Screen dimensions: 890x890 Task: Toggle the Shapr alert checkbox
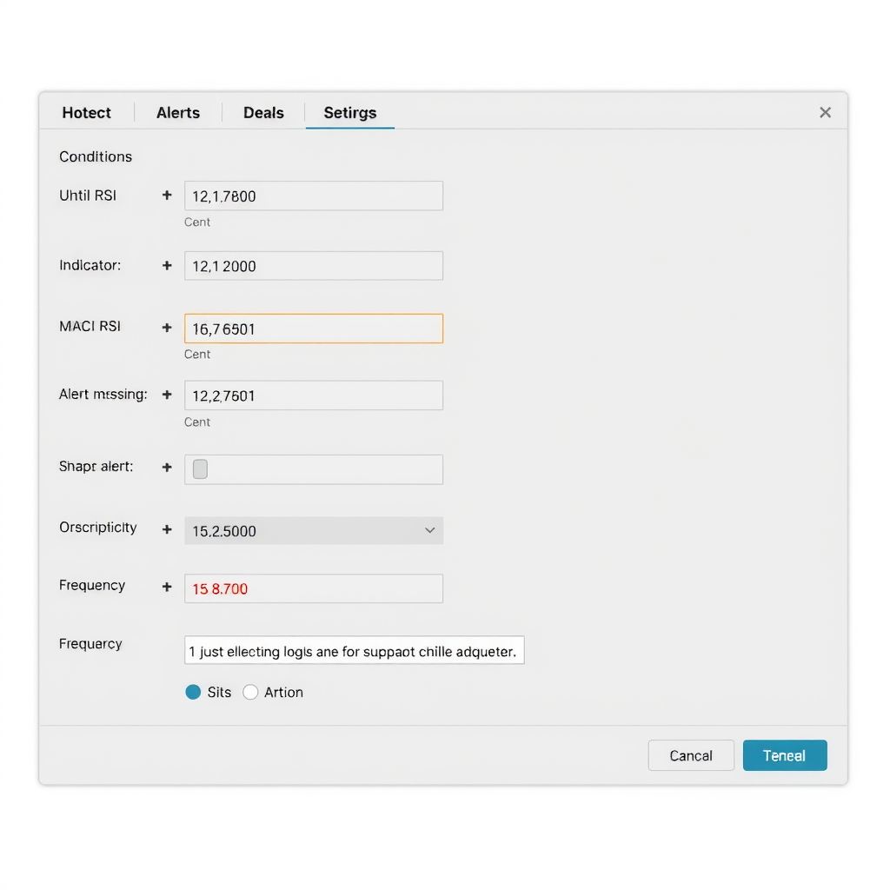[200, 469]
